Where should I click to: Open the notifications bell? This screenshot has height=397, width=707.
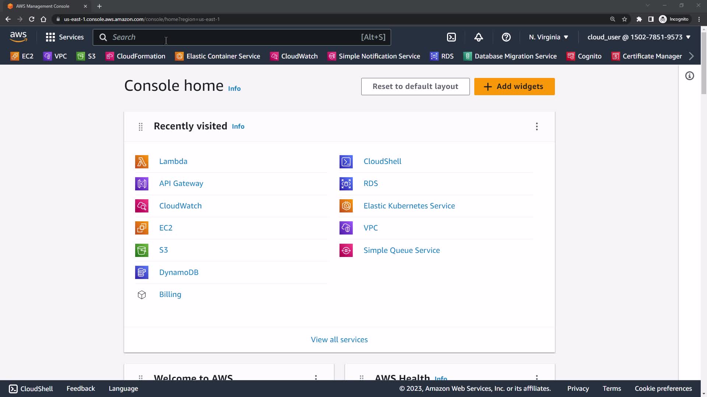click(478, 37)
